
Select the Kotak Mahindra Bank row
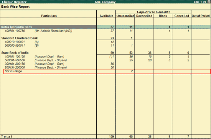tap(105, 27)
